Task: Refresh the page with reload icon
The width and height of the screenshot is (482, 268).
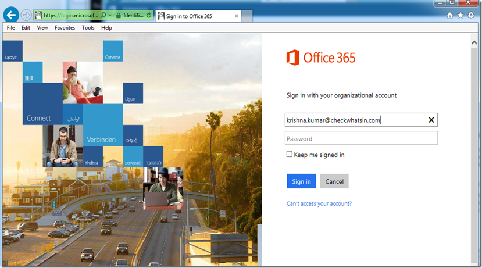Action: point(149,15)
